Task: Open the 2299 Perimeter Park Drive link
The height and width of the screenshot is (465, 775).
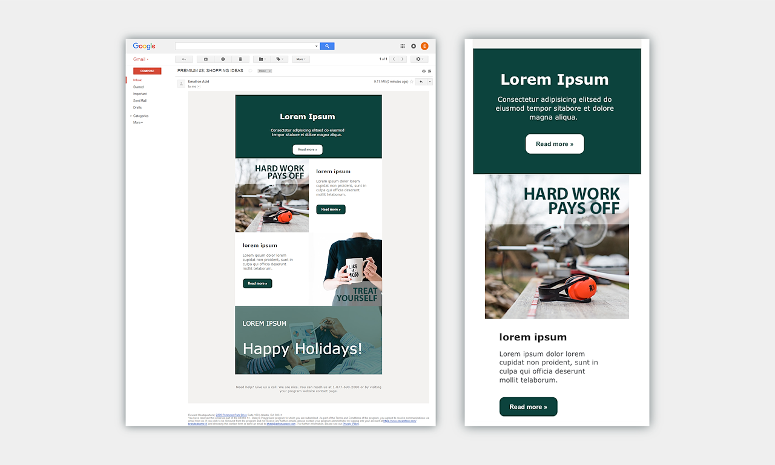Action: 231,415
